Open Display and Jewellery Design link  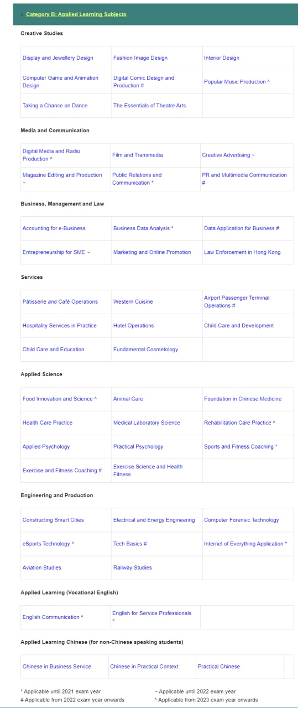(x=58, y=58)
